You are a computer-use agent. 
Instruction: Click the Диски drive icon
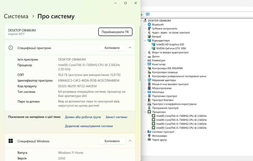point(149,56)
